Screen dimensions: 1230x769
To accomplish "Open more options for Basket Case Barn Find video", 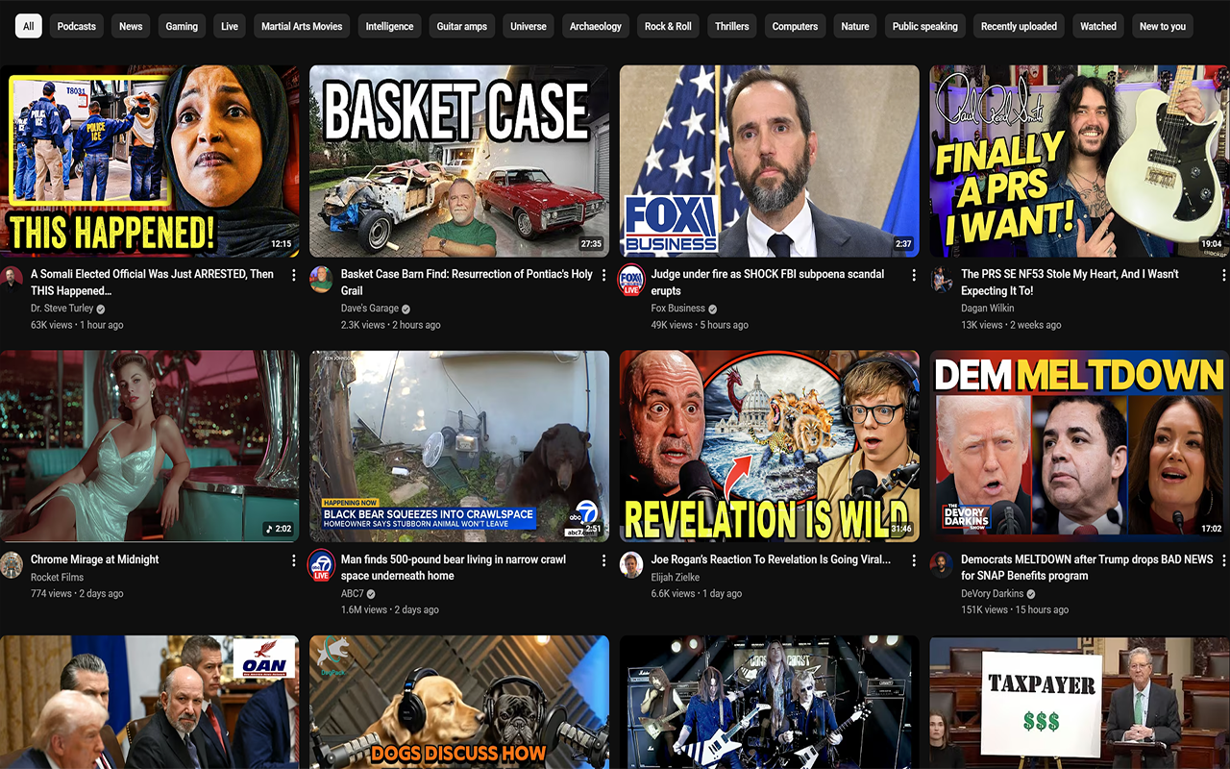I will (x=604, y=275).
